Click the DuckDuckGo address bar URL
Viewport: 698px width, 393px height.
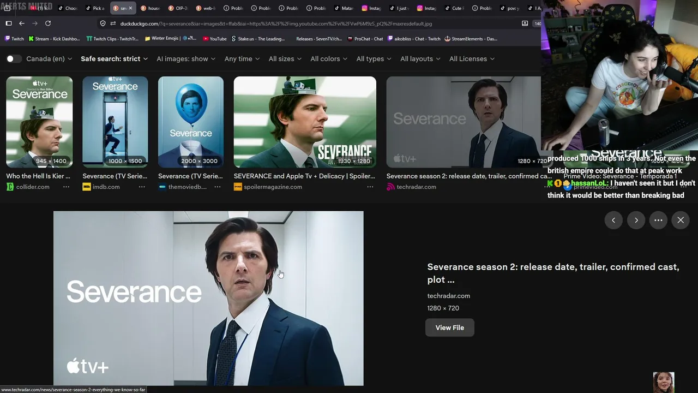pyautogui.click(x=276, y=23)
